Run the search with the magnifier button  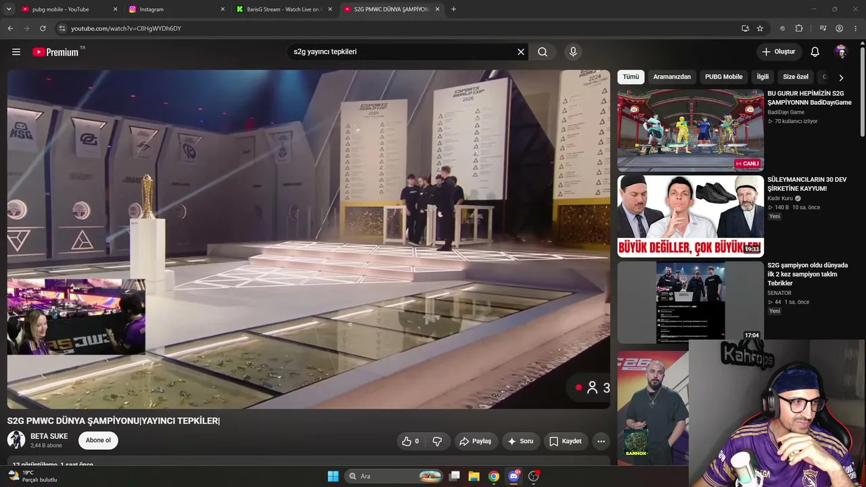[543, 52]
